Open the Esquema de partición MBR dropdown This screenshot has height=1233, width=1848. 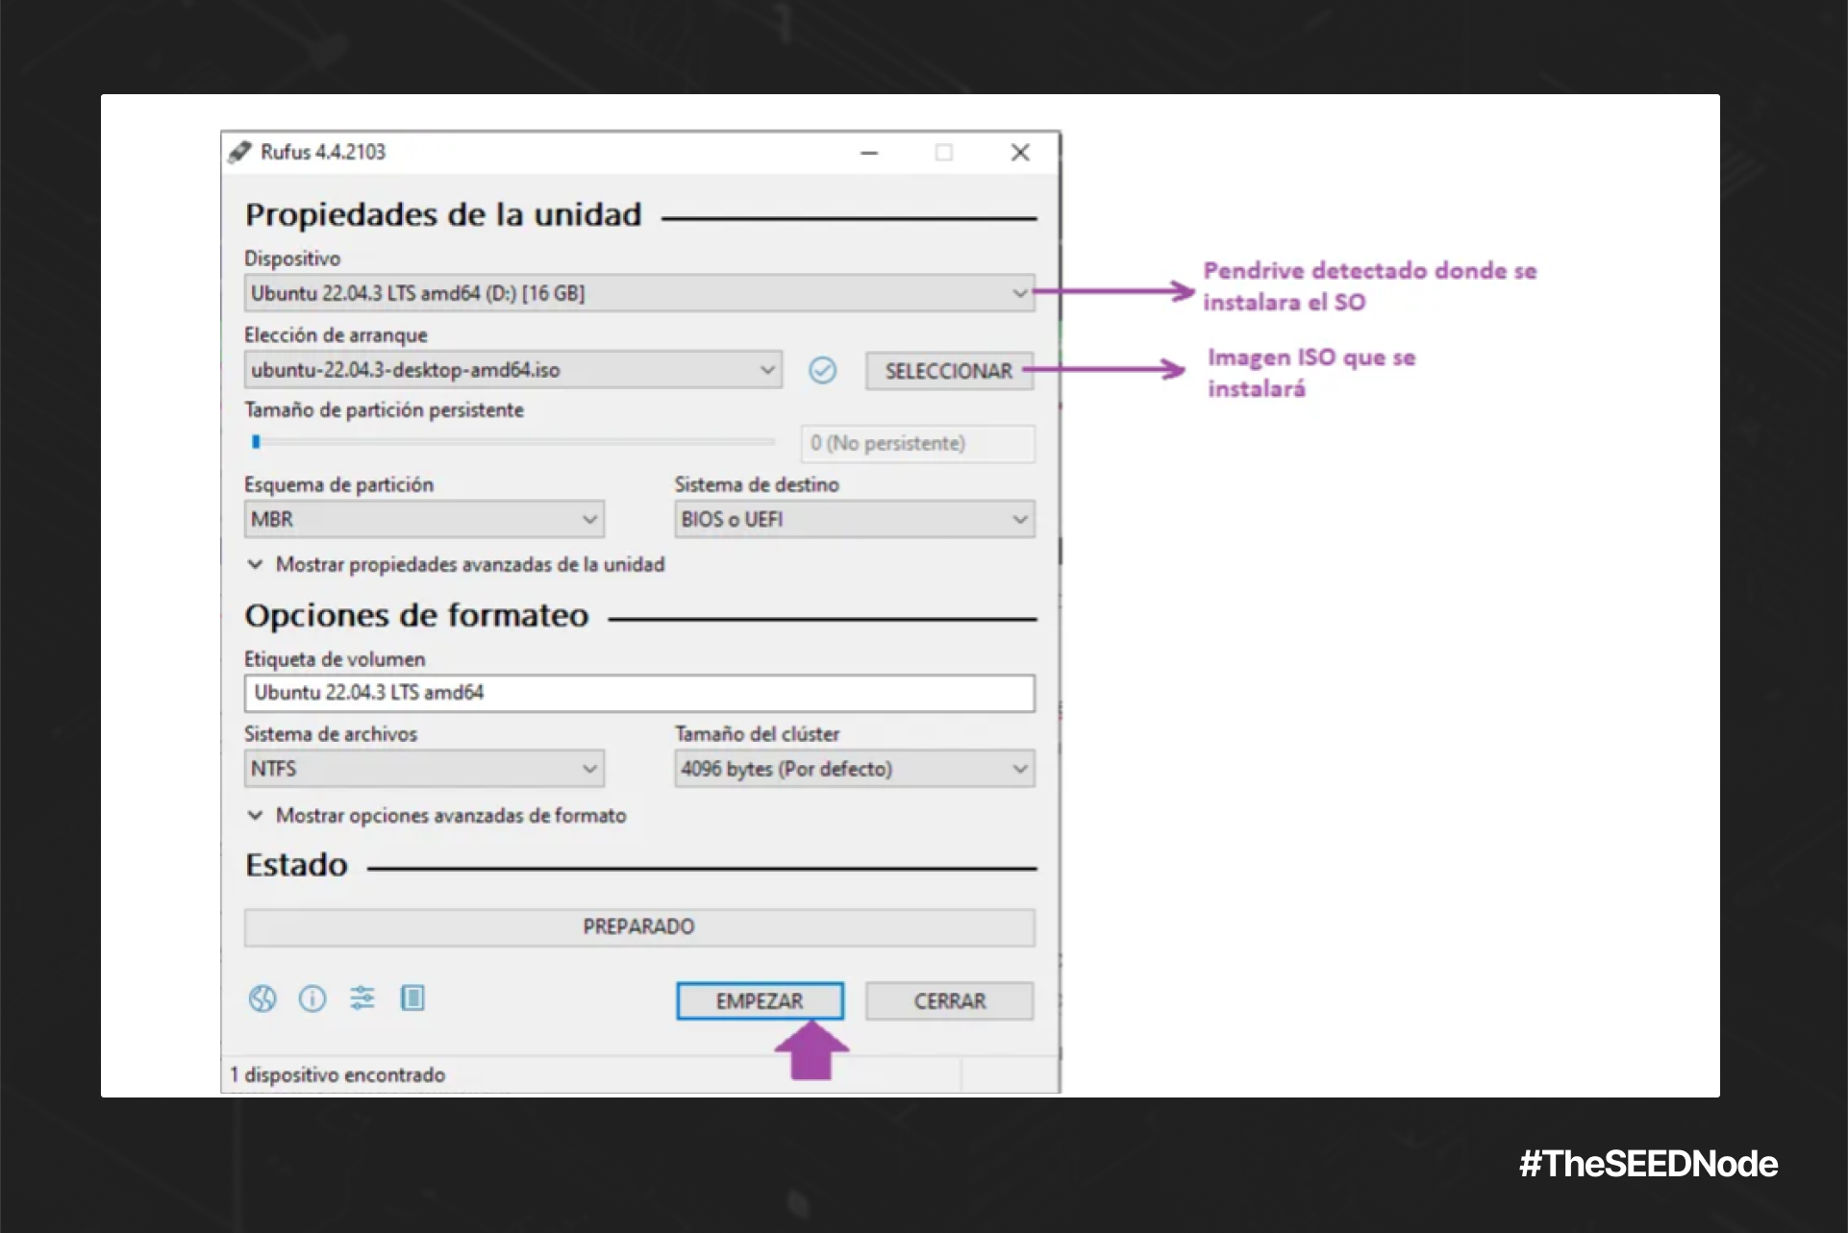click(x=424, y=519)
